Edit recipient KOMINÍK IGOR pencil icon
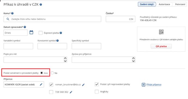 (x=41, y=85)
